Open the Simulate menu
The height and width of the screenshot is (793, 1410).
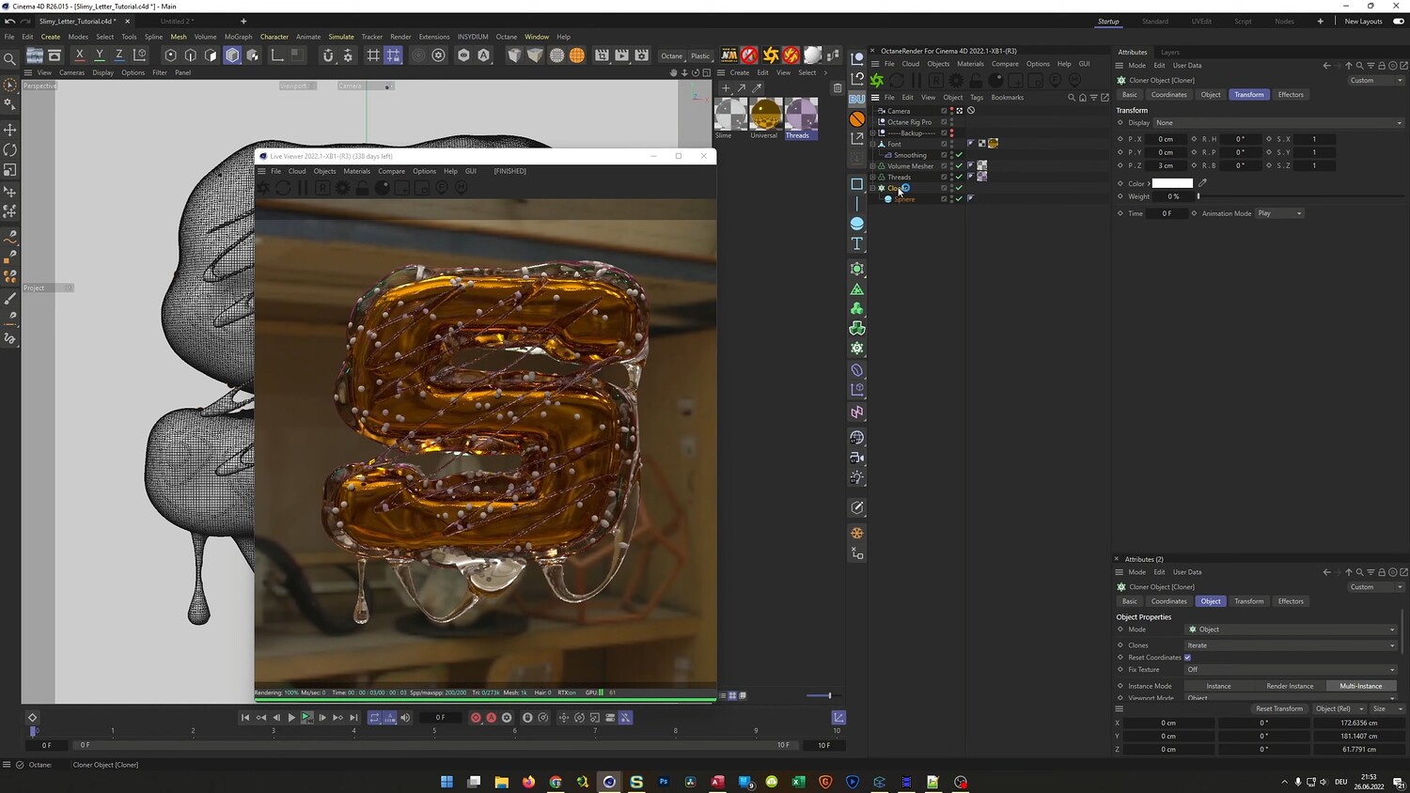click(341, 37)
